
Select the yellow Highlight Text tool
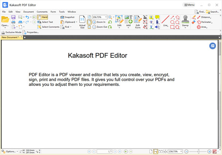[x=151, y=17]
